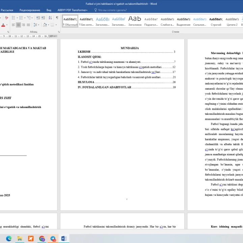Apply the Сильное... intense emphasis style
This screenshot has width=243, height=243.
pos(199,21)
